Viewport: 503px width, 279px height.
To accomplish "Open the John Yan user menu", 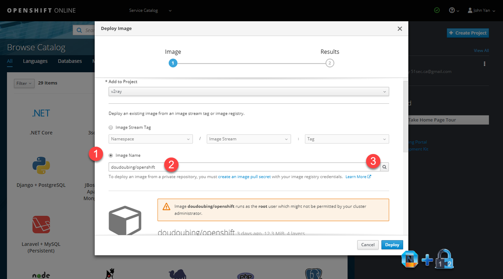I will coord(481,10).
